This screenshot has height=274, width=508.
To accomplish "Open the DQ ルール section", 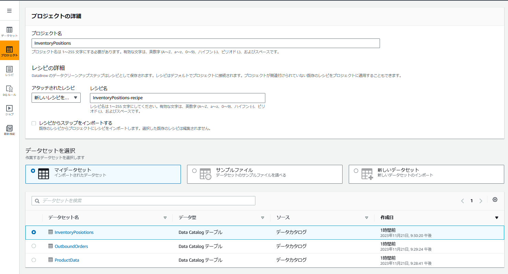I will 9,90.
